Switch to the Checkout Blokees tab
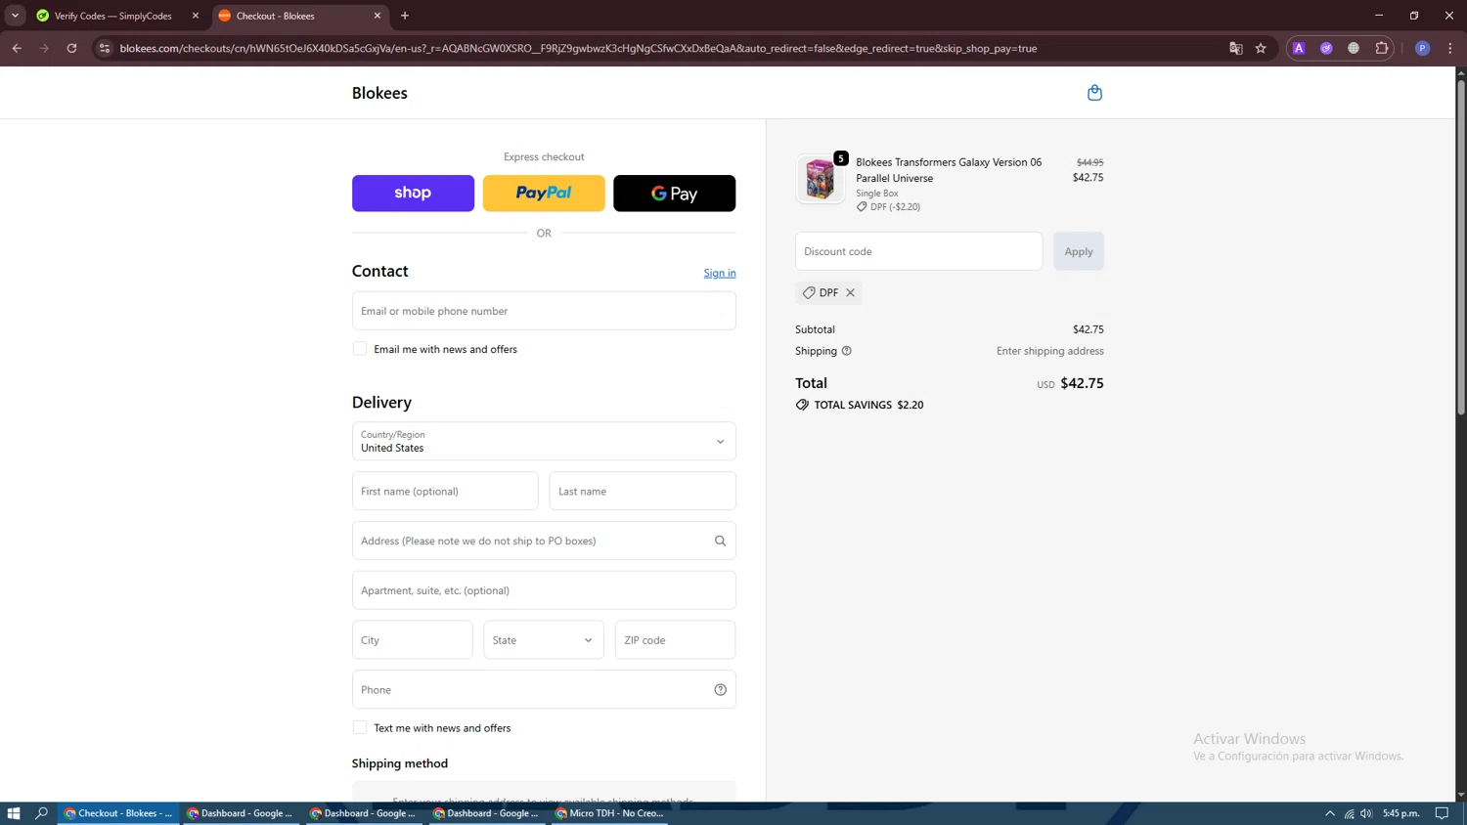Viewport: 1467px width, 825px height. [x=299, y=16]
